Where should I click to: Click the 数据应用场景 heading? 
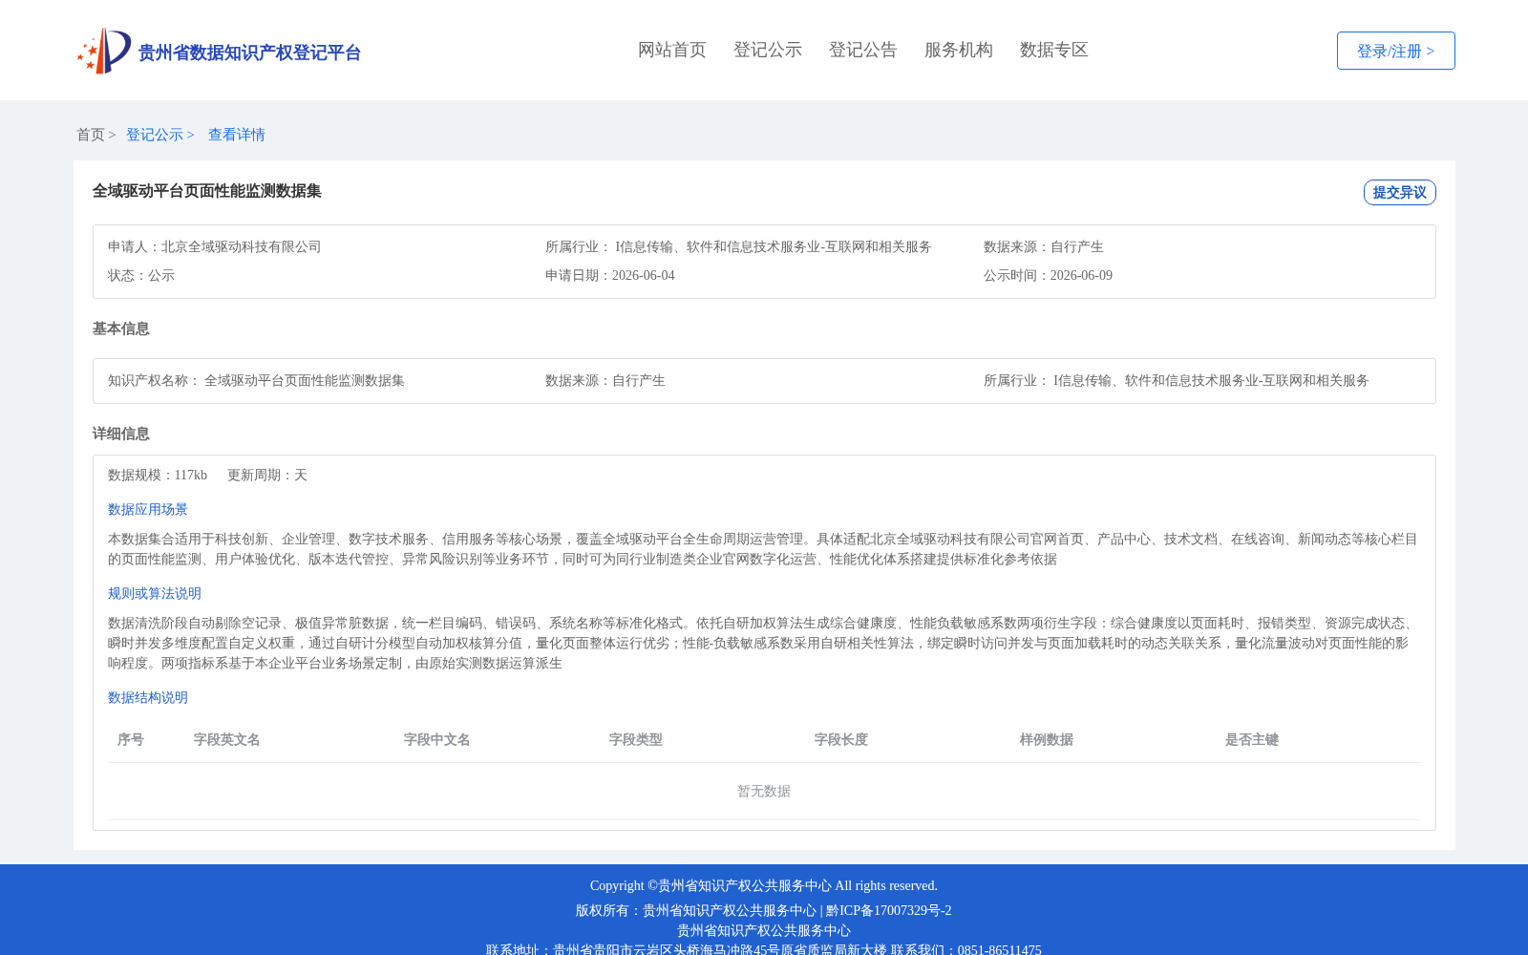tap(148, 509)
